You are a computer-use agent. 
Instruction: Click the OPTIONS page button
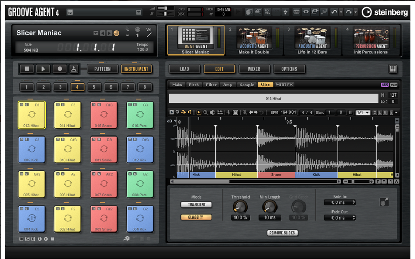click(x=289, y=69)
